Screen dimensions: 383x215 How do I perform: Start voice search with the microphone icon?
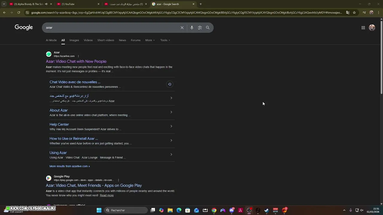pos(192,27)
